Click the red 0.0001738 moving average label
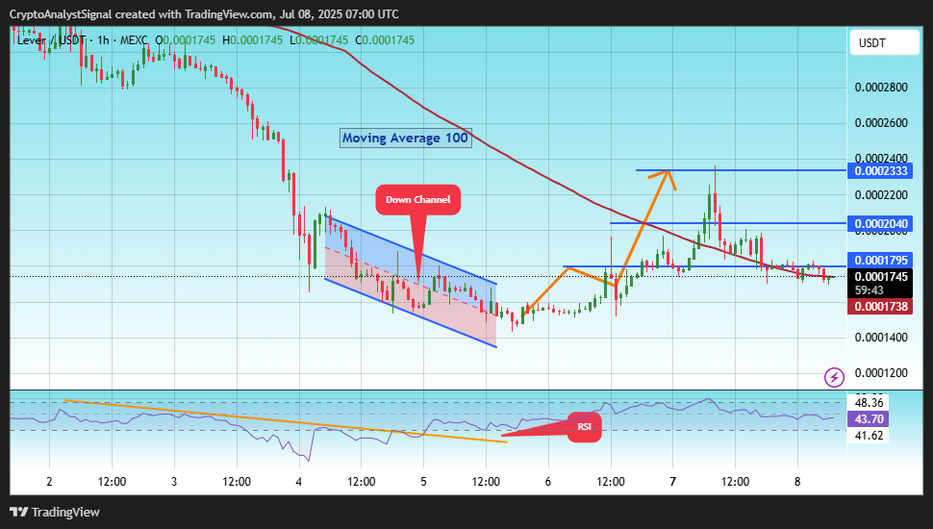Image resolution: width=933 pixels, height=529 pixels. tap(880, 307)
